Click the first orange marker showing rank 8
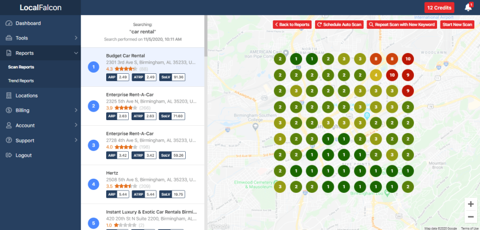Image resolution: width=480 pixels, height=230 pixels. pyautogui.click(x=376, y=59)
